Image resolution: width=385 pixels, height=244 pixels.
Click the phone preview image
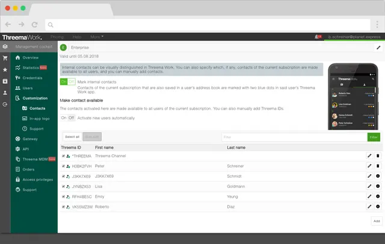353,96
